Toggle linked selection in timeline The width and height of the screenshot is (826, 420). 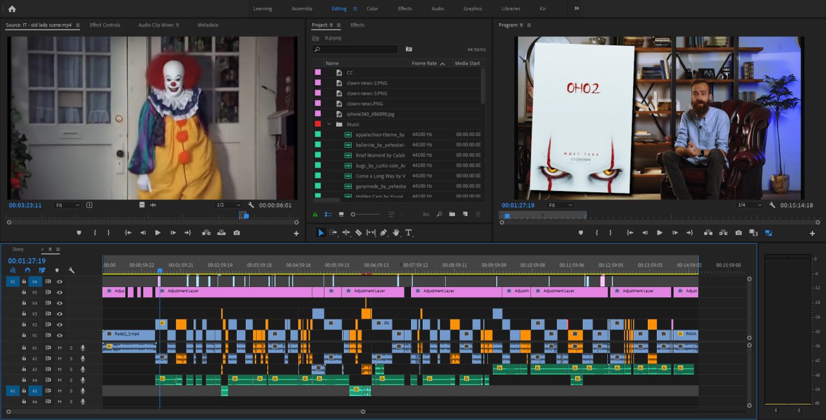click(42, 270)
